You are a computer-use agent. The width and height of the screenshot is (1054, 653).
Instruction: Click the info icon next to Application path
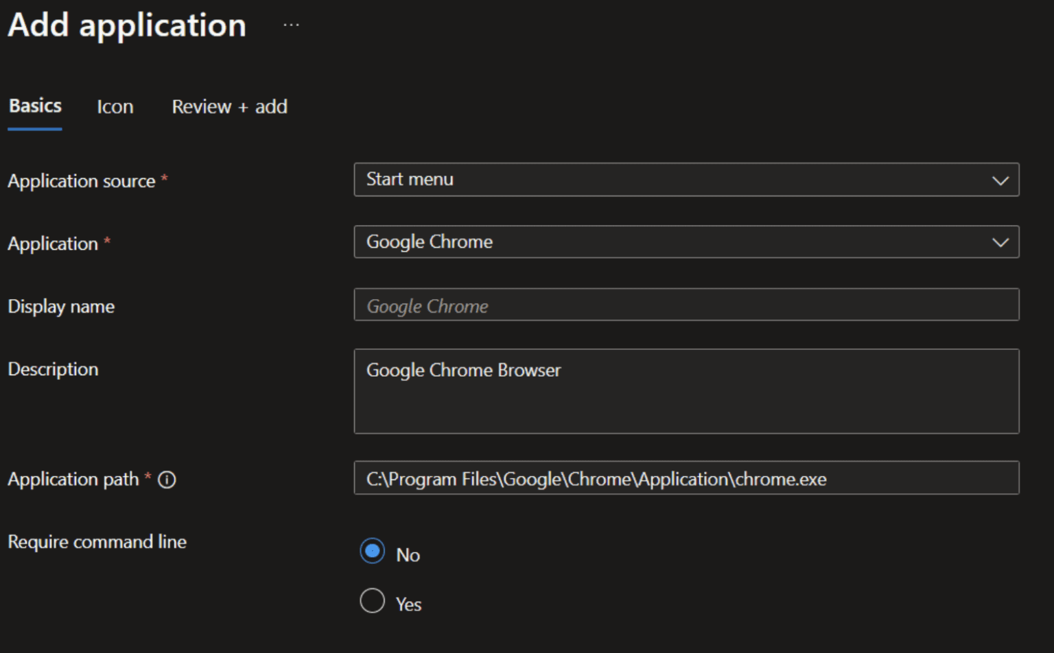[167, 479]
